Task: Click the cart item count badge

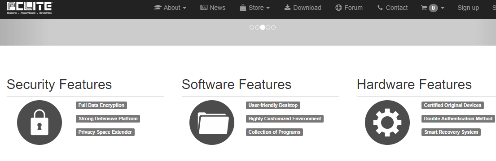Action: (433, 8)
